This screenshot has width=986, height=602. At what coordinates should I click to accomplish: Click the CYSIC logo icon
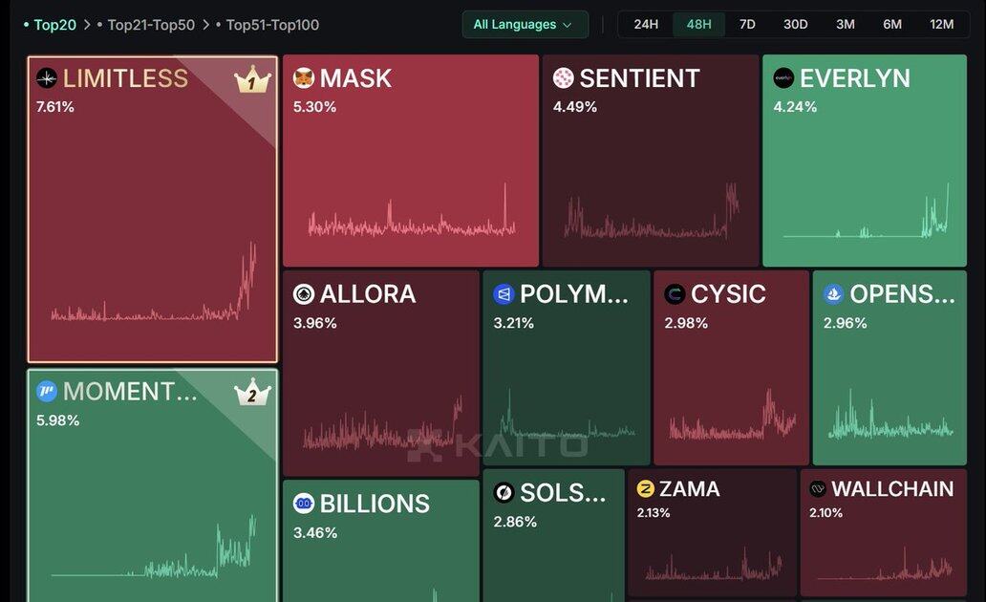(x=675, y=294)
